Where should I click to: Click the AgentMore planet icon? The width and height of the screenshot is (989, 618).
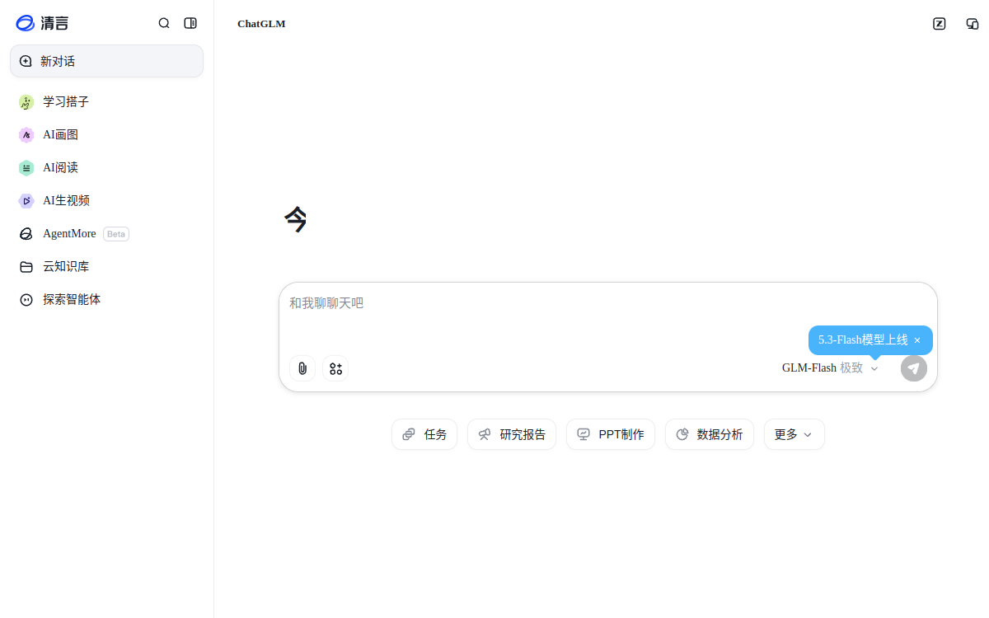(x=26, y=234)
